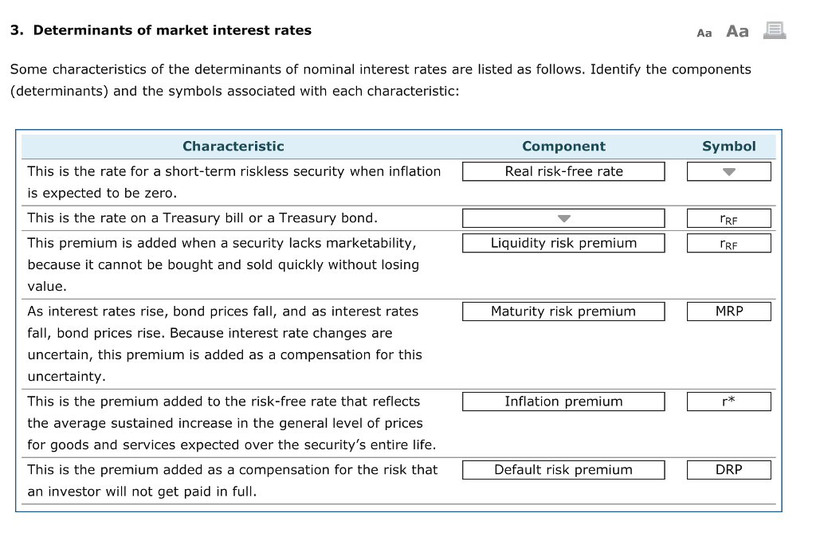The height and width of the screenshot is (560, 816).
Task: Select the Symbol column header
Action: [x=728, y=146]
